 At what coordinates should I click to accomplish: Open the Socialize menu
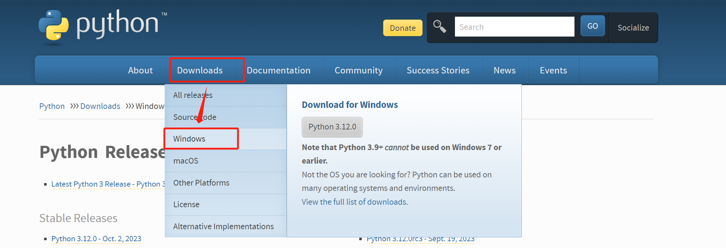(633, 28)
